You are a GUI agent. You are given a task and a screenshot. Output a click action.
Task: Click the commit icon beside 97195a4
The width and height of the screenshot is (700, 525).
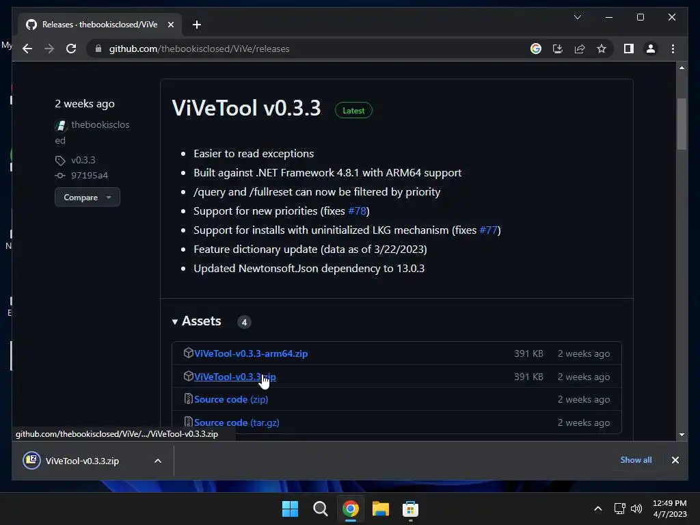[60, 176]
